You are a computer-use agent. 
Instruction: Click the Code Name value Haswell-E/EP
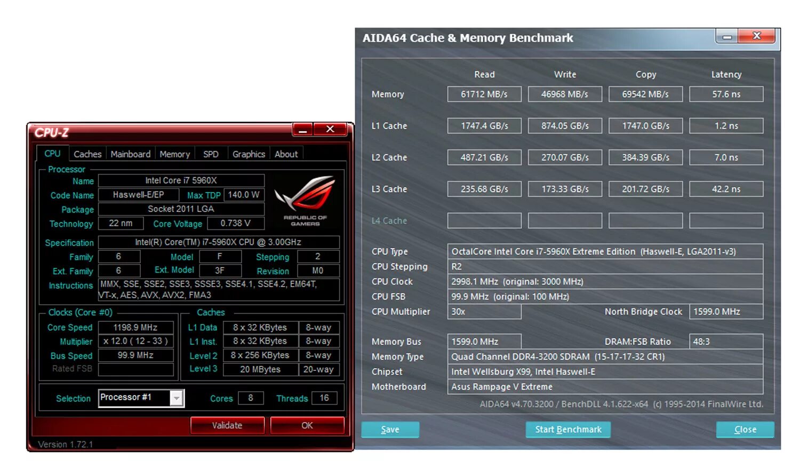point(139,195)
